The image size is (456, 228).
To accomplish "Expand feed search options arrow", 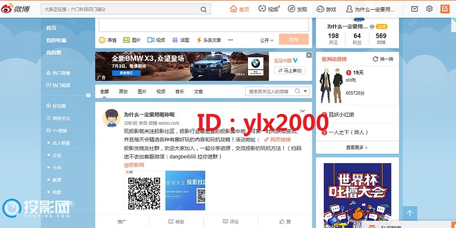I will pos(305,91).
